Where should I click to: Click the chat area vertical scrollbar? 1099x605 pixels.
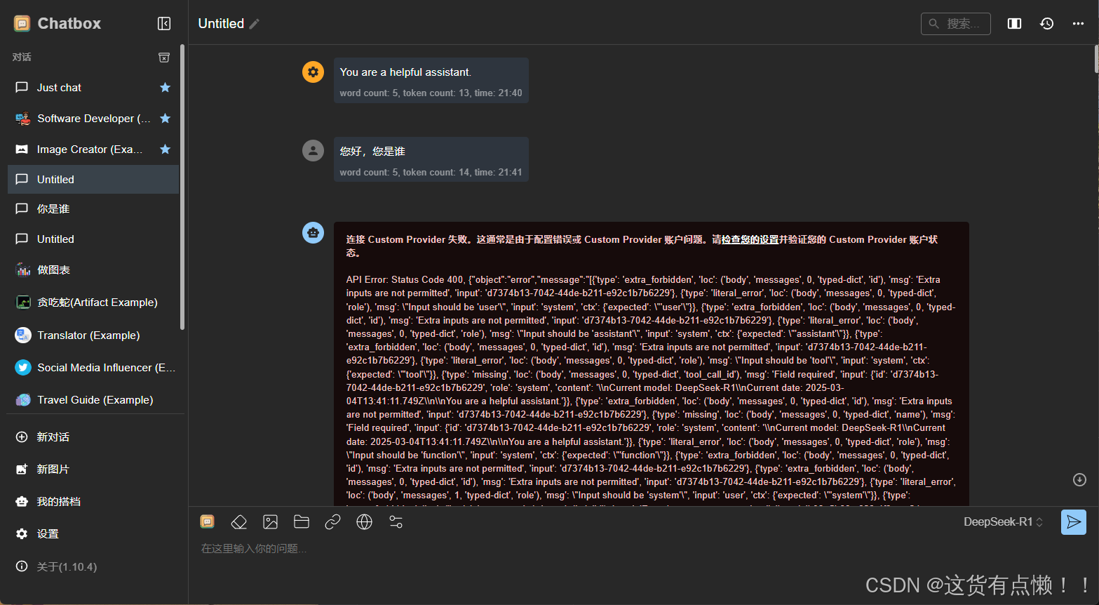(x=1096, y=59)
